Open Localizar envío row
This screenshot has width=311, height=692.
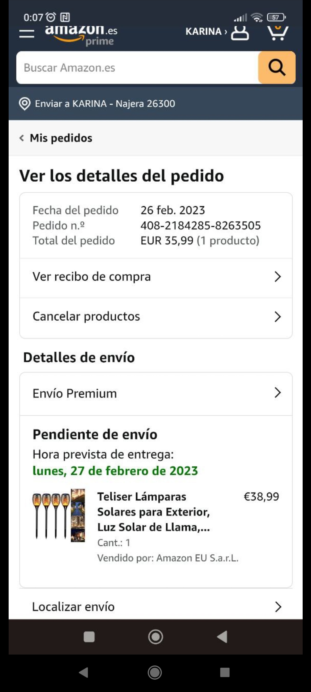click(x=155, y=607)
